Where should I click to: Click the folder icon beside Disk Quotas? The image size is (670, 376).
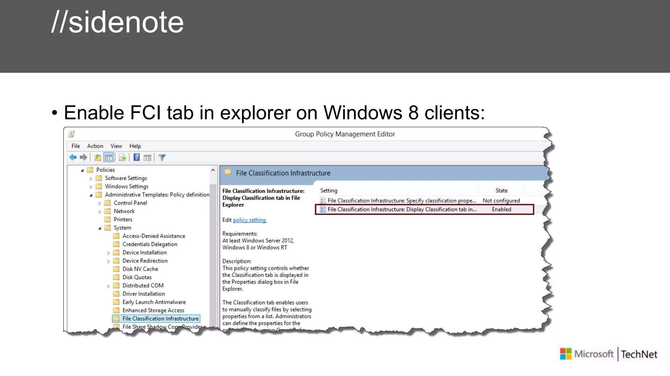[116, 277]
